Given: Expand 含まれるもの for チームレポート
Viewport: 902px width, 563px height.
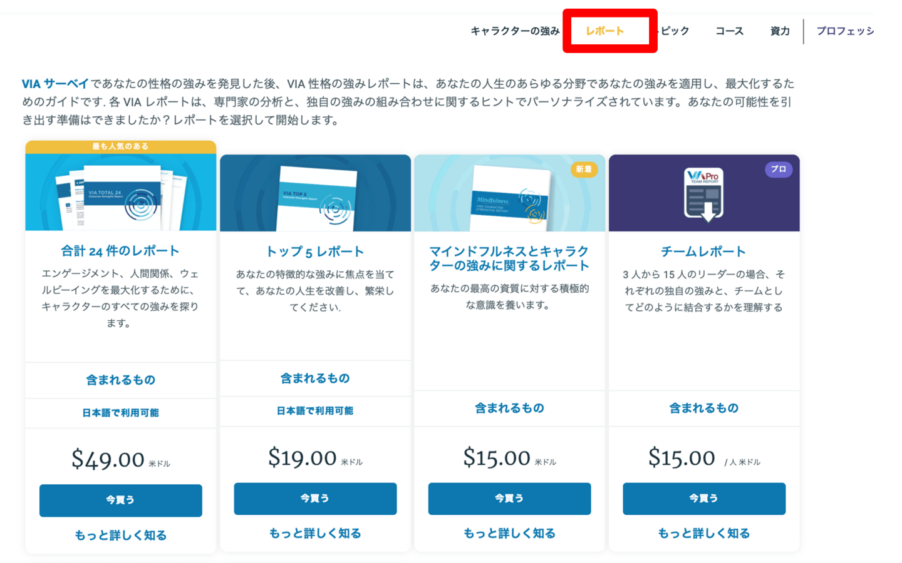Looking at the screenshot, I should coord(703,408).
